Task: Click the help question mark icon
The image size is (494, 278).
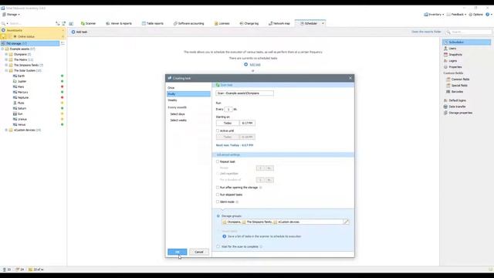Action: tap(487, 15)
